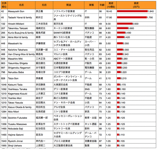Select the Masatoshi Ito name cell
Screen dimensions: 157x149
[x=21, y=44]
